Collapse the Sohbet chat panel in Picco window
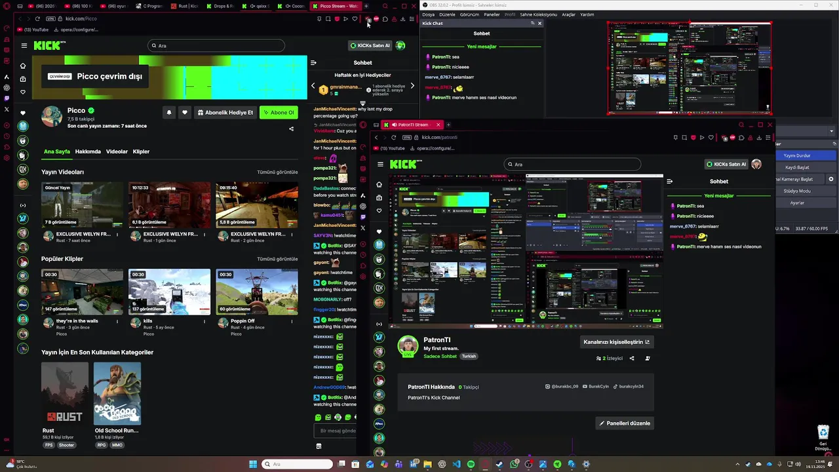This screenshot has width=839, height=472. pyautogui.click(x=313, y=63)
